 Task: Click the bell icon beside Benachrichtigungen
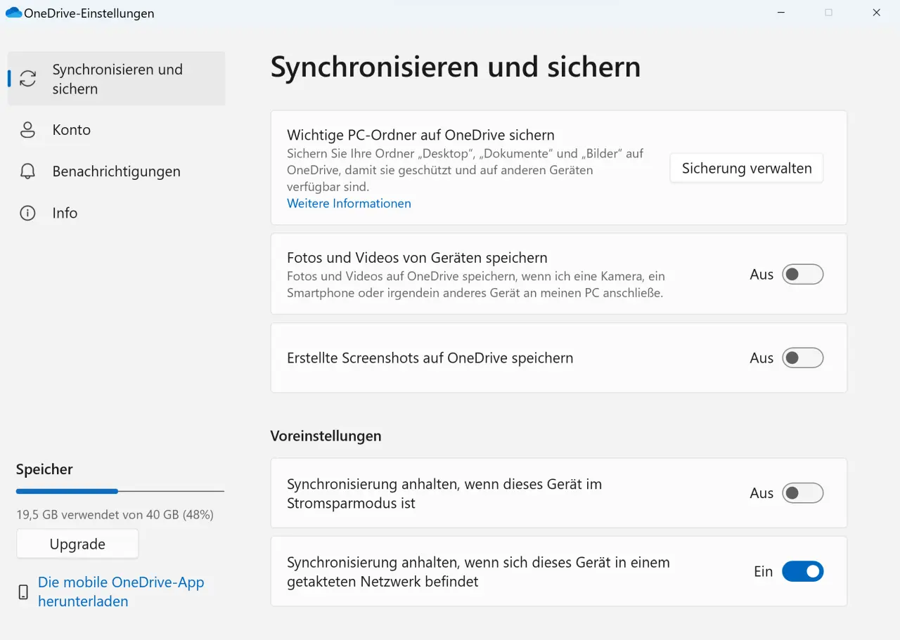pyautogui.click(x=27, y=171)
